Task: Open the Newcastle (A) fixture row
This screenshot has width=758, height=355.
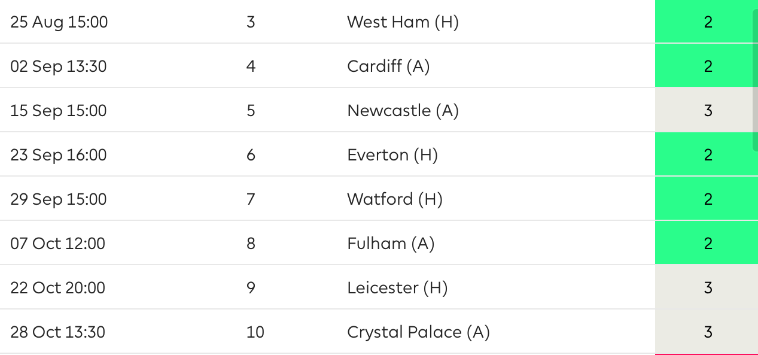Action: 403,111
